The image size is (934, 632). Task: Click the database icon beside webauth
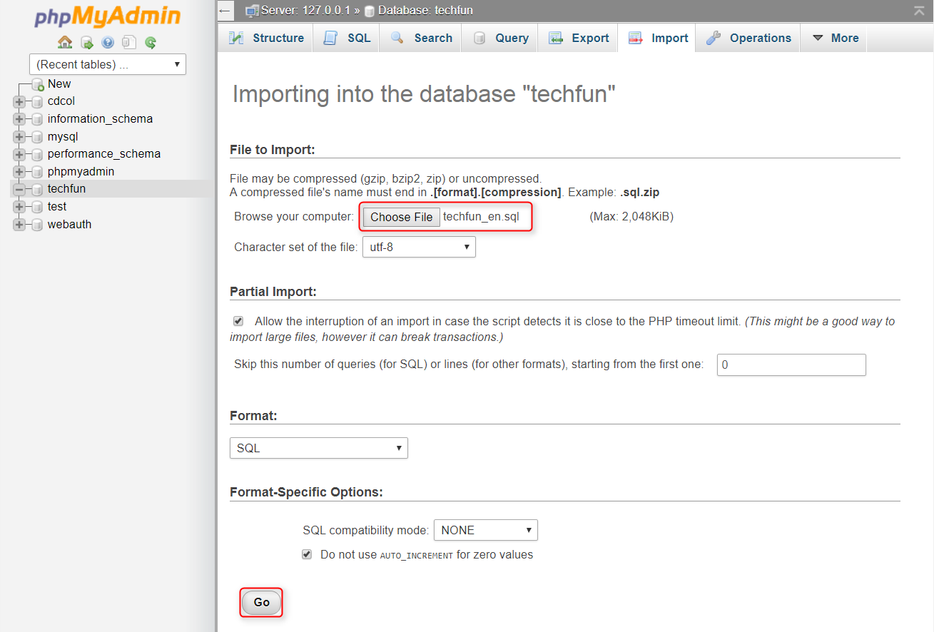tap(37, 225)
